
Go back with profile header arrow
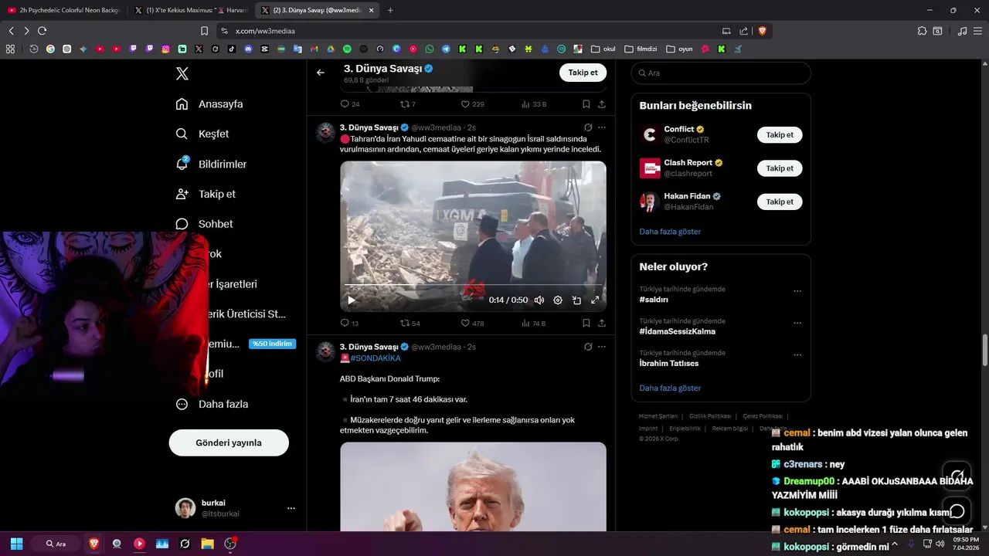tap(321, 73)
